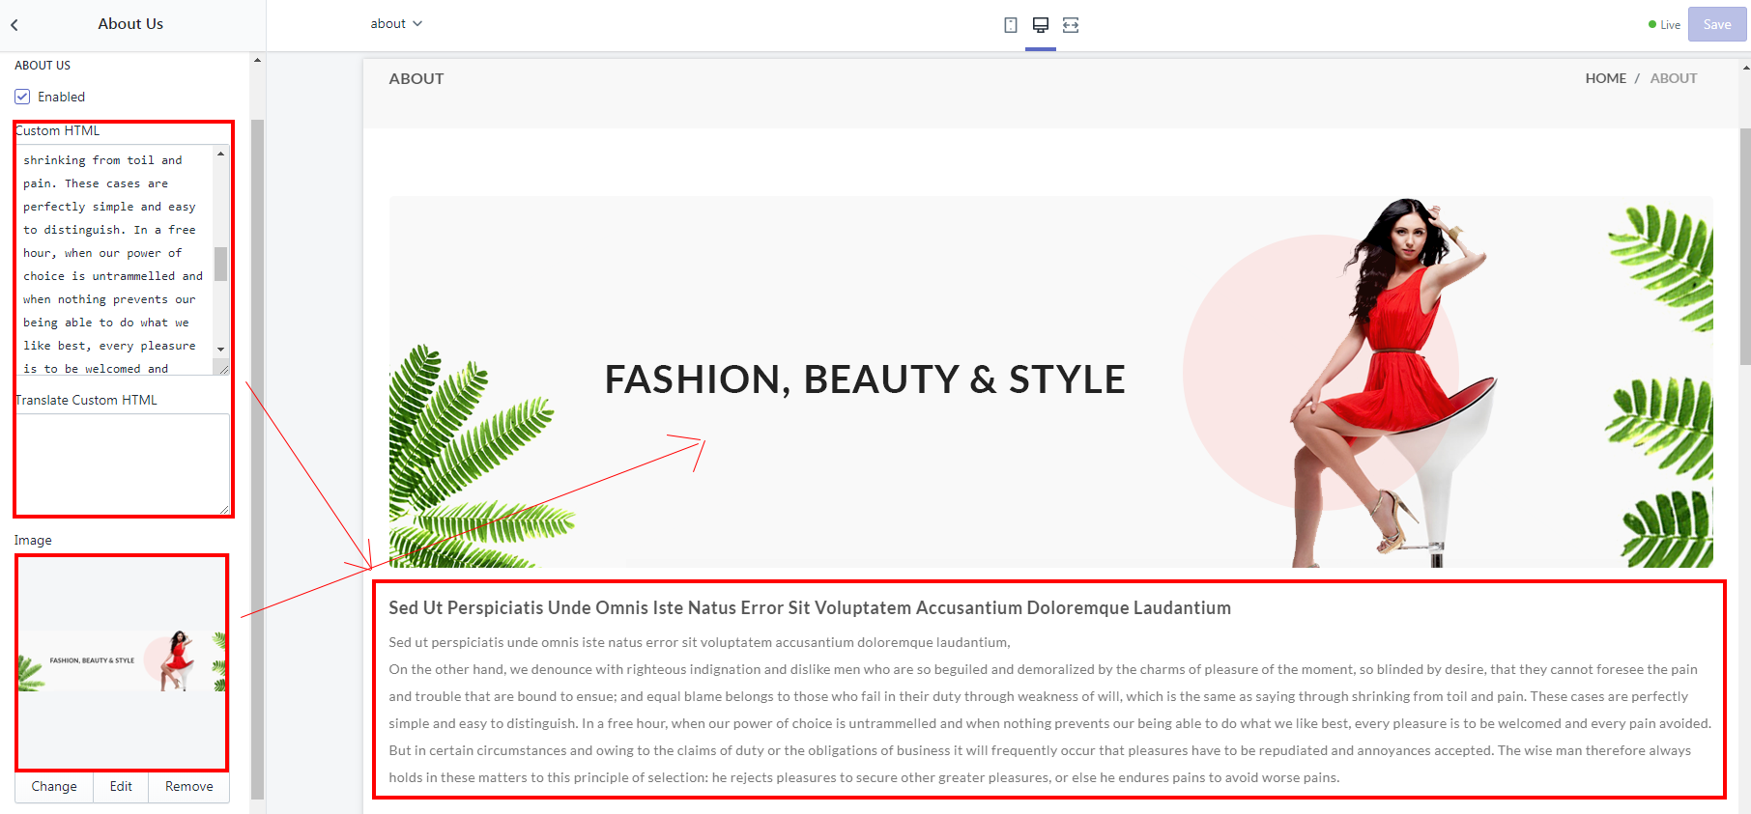Image resolution: width=1751 pixels, height=814 pixels.
Task: Click the ABOUT breadcrumb item
Action: [x=1673, y=78]
